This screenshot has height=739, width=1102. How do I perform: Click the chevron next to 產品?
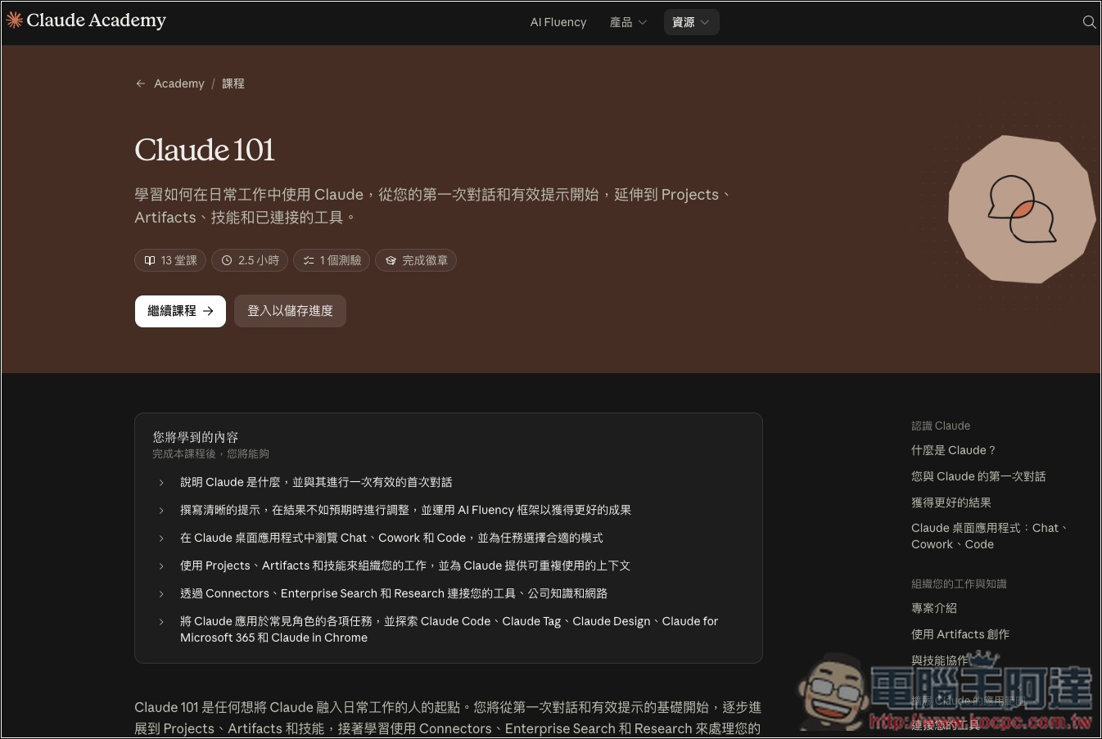[x=643, y=23]
